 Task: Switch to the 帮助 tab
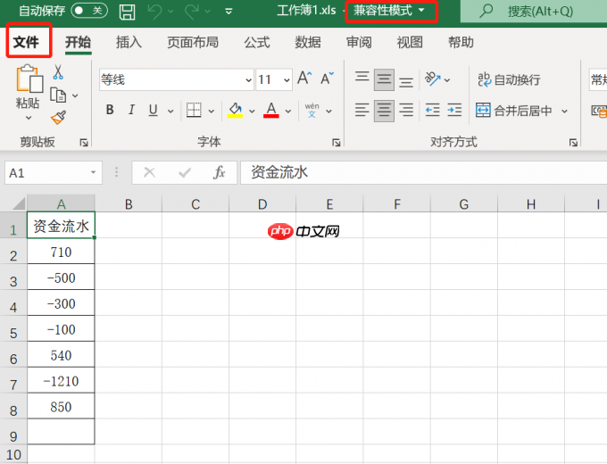click(x=461, y=42)
